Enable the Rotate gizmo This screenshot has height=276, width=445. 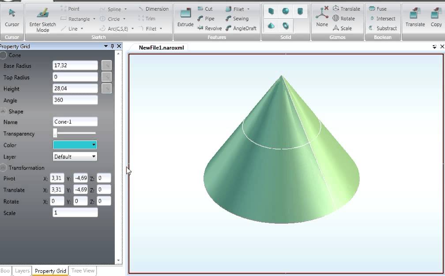pos(343,19)
